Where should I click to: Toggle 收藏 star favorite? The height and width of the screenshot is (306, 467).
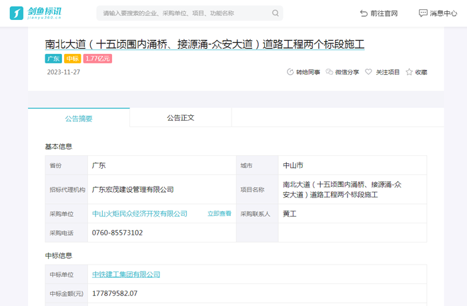(x=409, y=72)
